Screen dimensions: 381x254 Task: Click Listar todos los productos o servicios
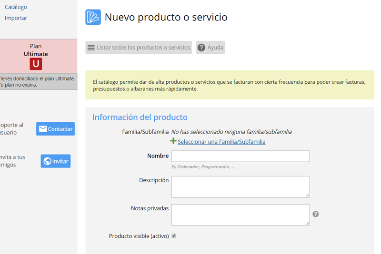(x=139, y=47)
